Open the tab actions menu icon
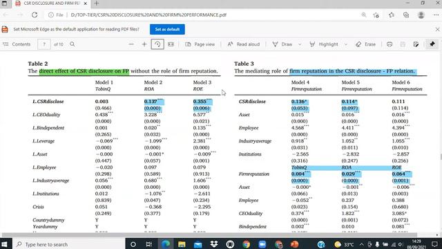442x249 pixels. click(x=4, y=3)
